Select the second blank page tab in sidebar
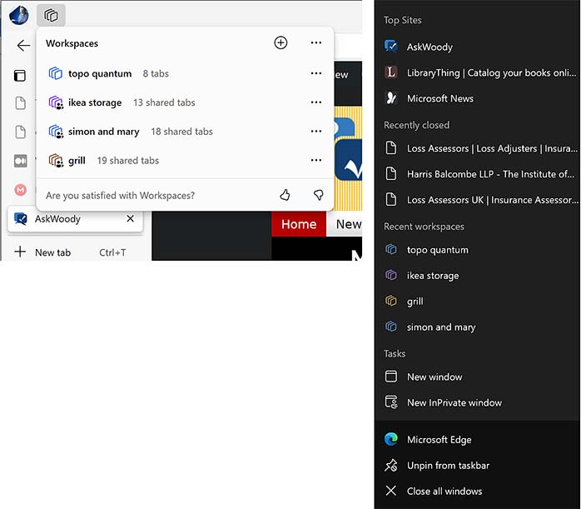 [20, 132]
